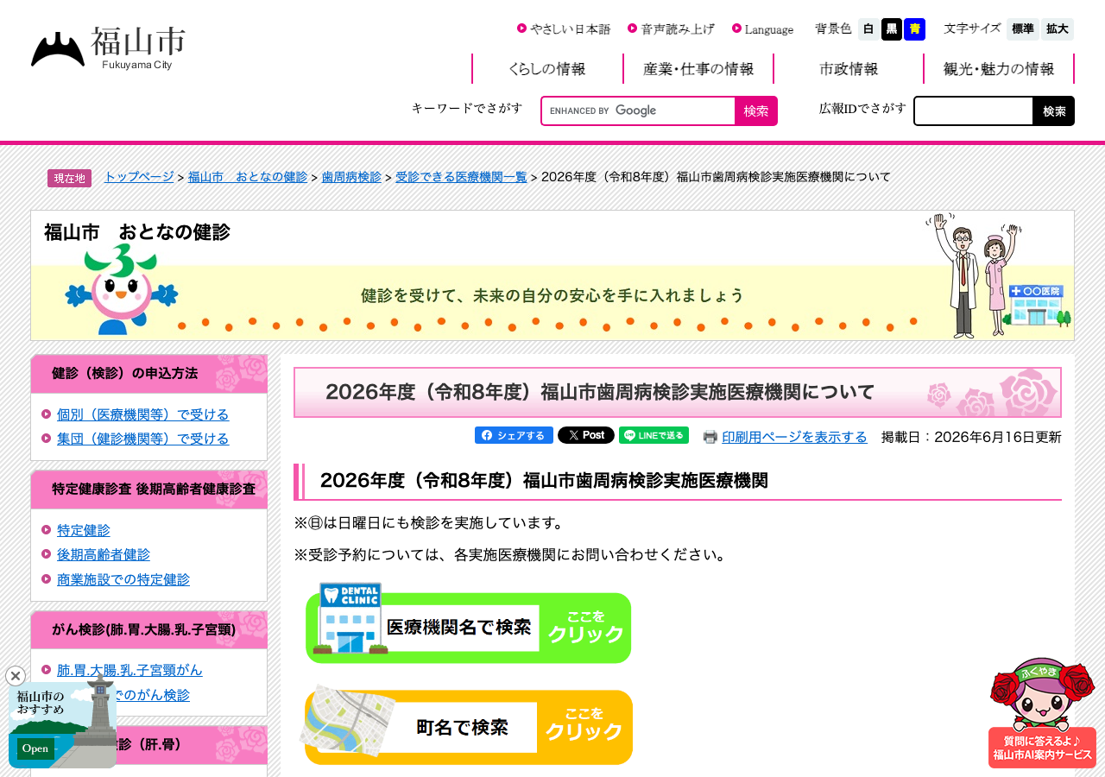Open 後期高齢者健診 sidebar link
Viewport: 1105px width, 777px height.
click(x=104, y=554)
